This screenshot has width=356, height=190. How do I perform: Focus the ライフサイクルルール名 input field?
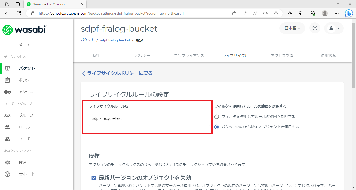click(x=149, y=119)
